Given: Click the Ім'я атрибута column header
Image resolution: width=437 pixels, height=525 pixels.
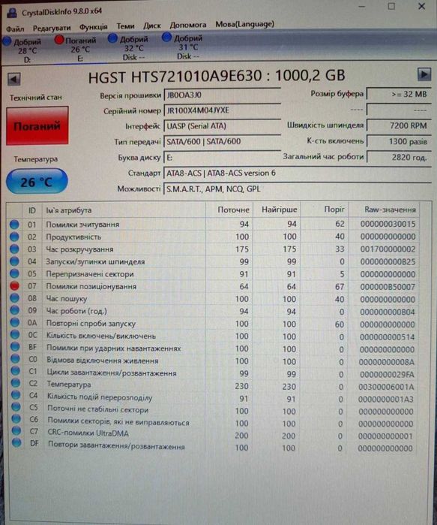Looking at the screenshot, I should click(x=124, y=210).
